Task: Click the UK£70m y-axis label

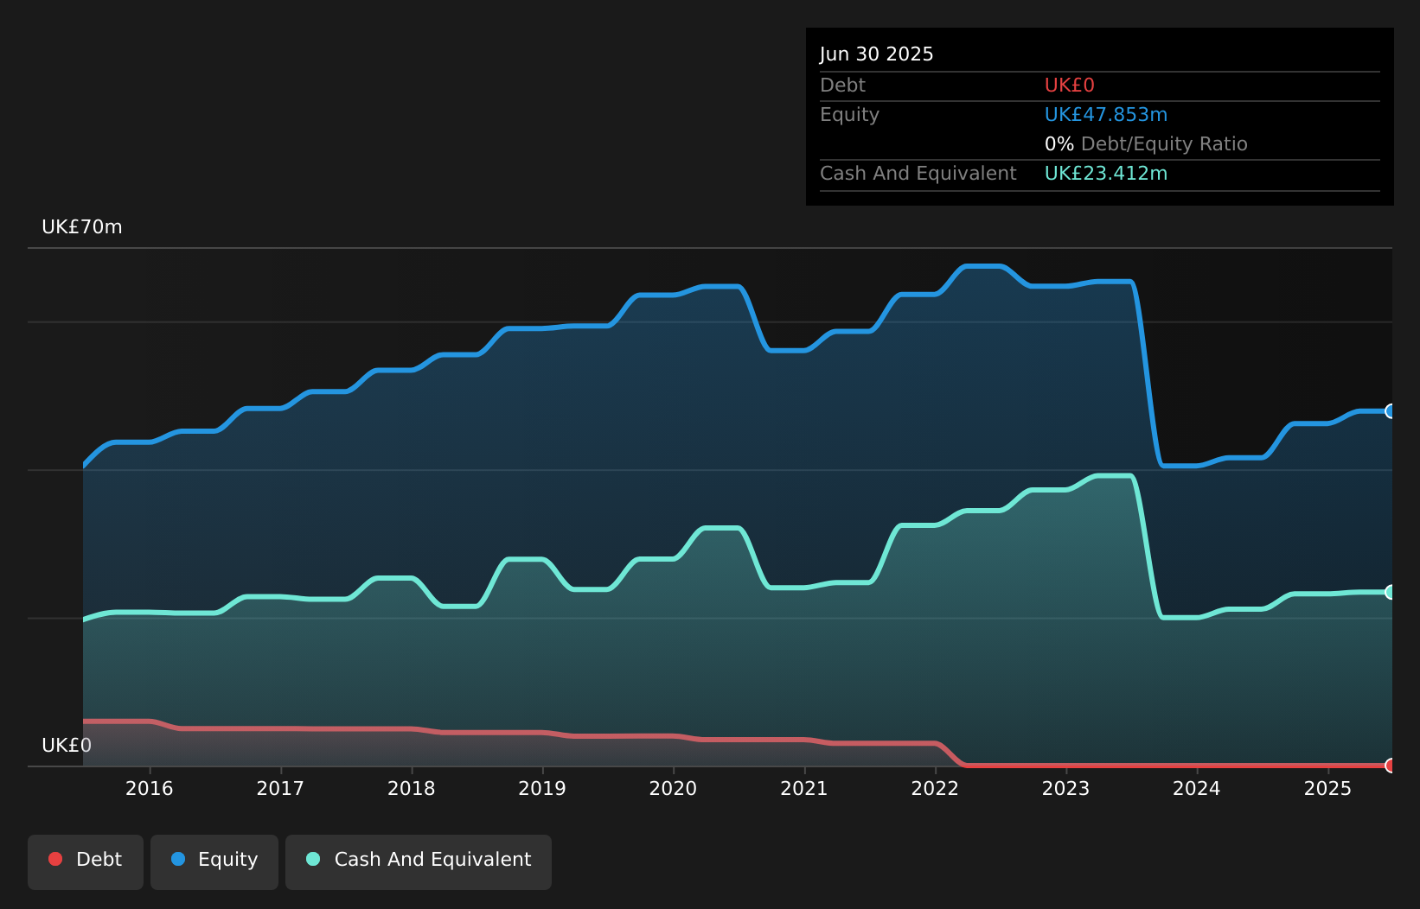Action: coord(82,227)
